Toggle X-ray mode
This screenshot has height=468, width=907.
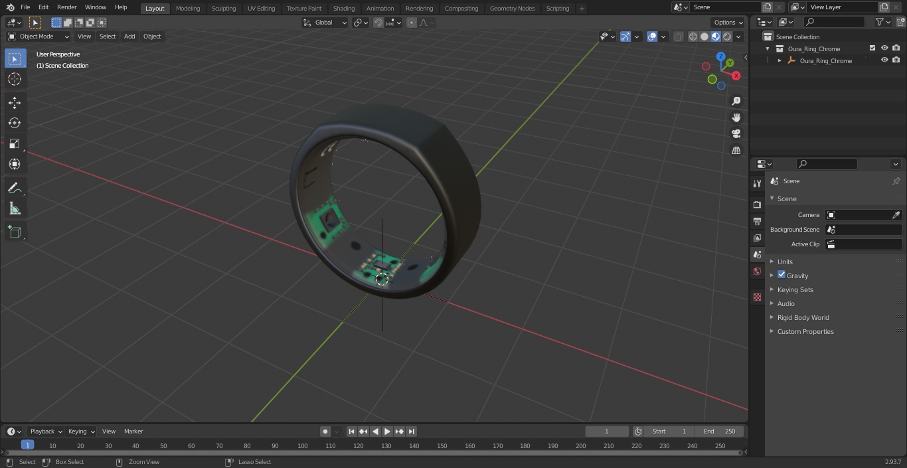click(x=678, y=37)
